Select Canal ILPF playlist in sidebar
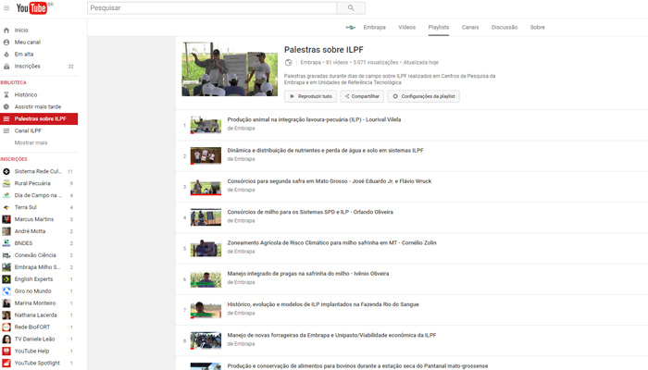Viewport: 648px width, 370px height. coord(28,130)
